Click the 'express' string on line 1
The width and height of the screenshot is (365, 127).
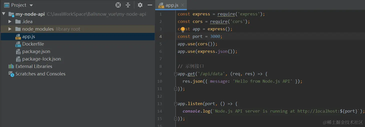coord(248,14)
